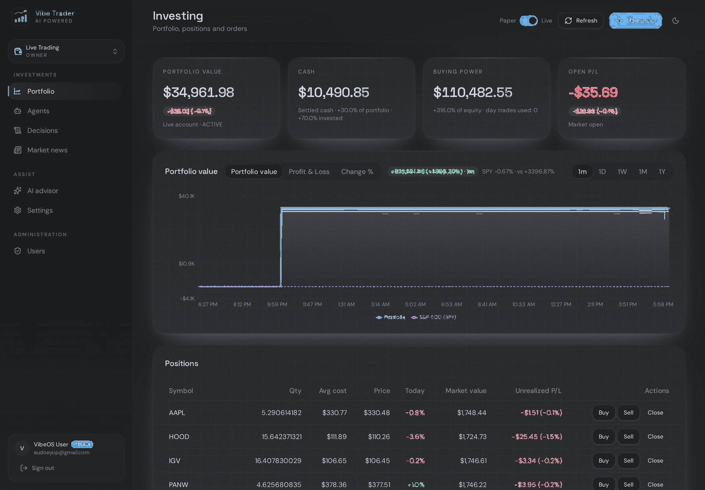705x490 pixels.
Task: Select the 1D chart timeframe
Action: point(602,172)
